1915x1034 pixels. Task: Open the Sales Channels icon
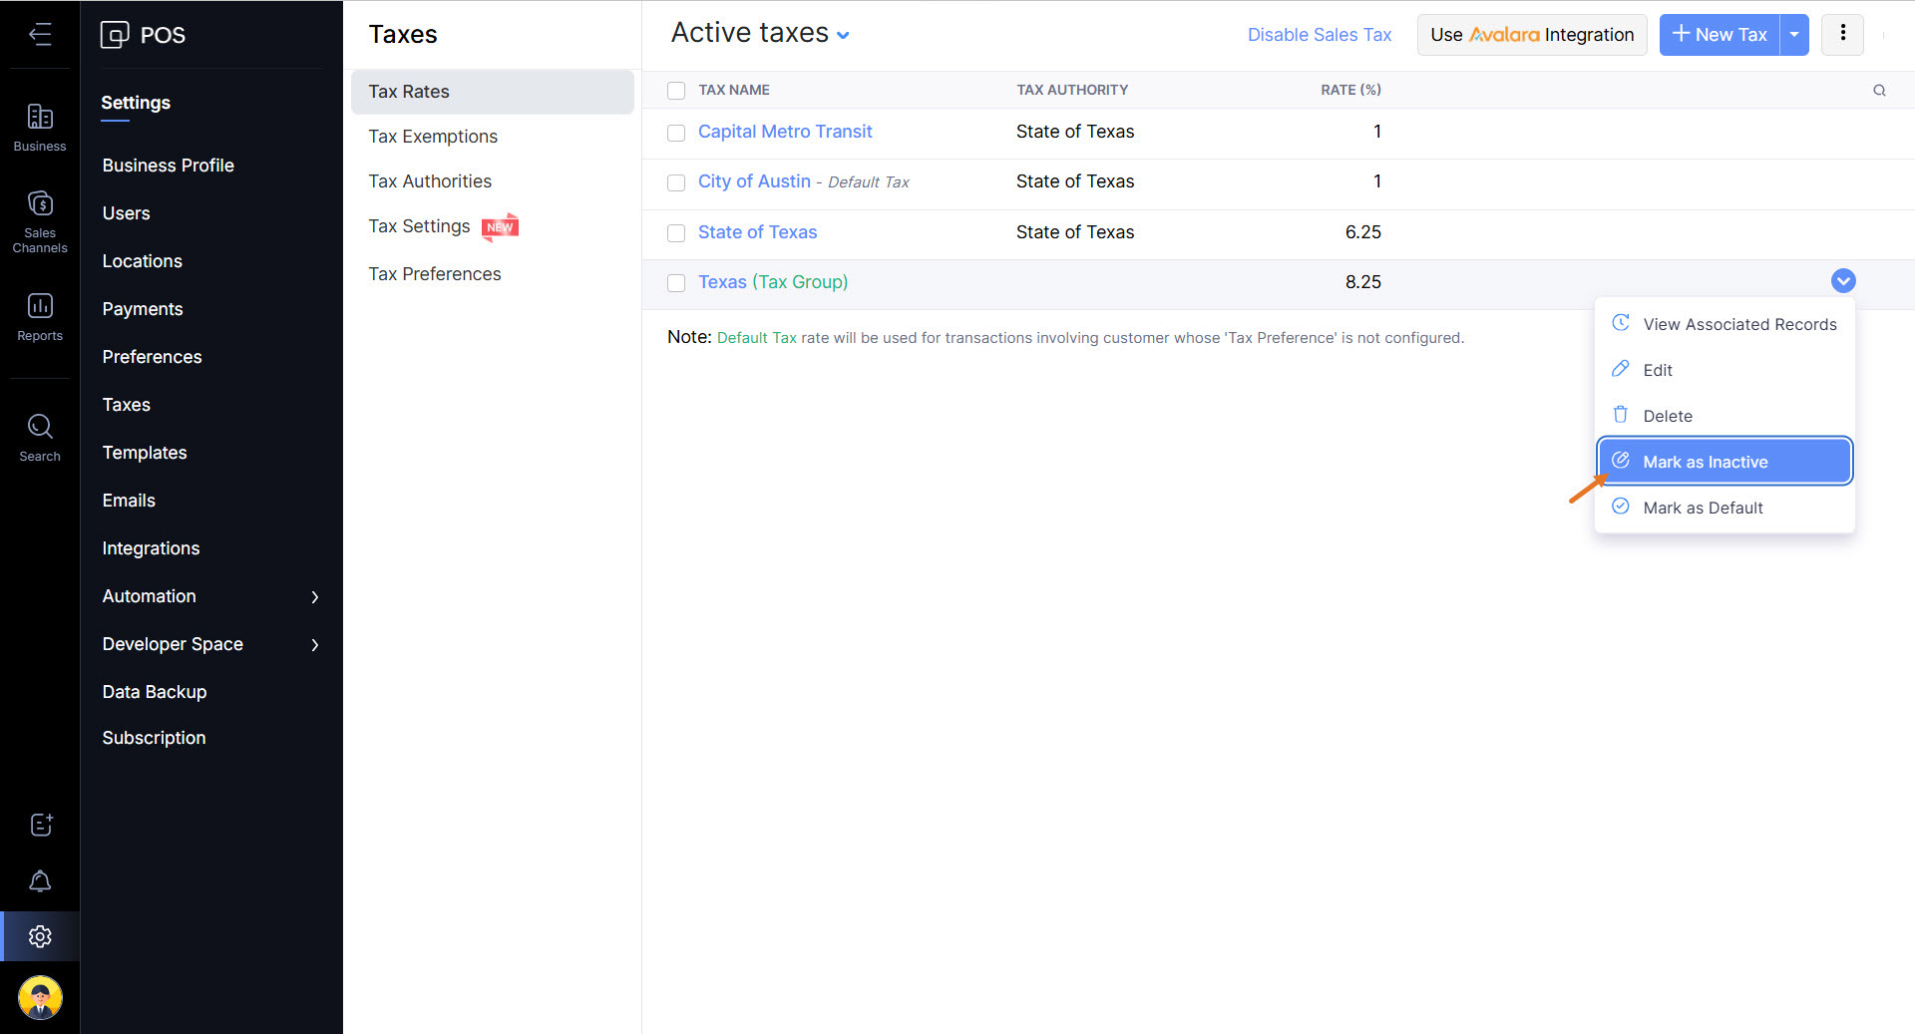(40, 220)
